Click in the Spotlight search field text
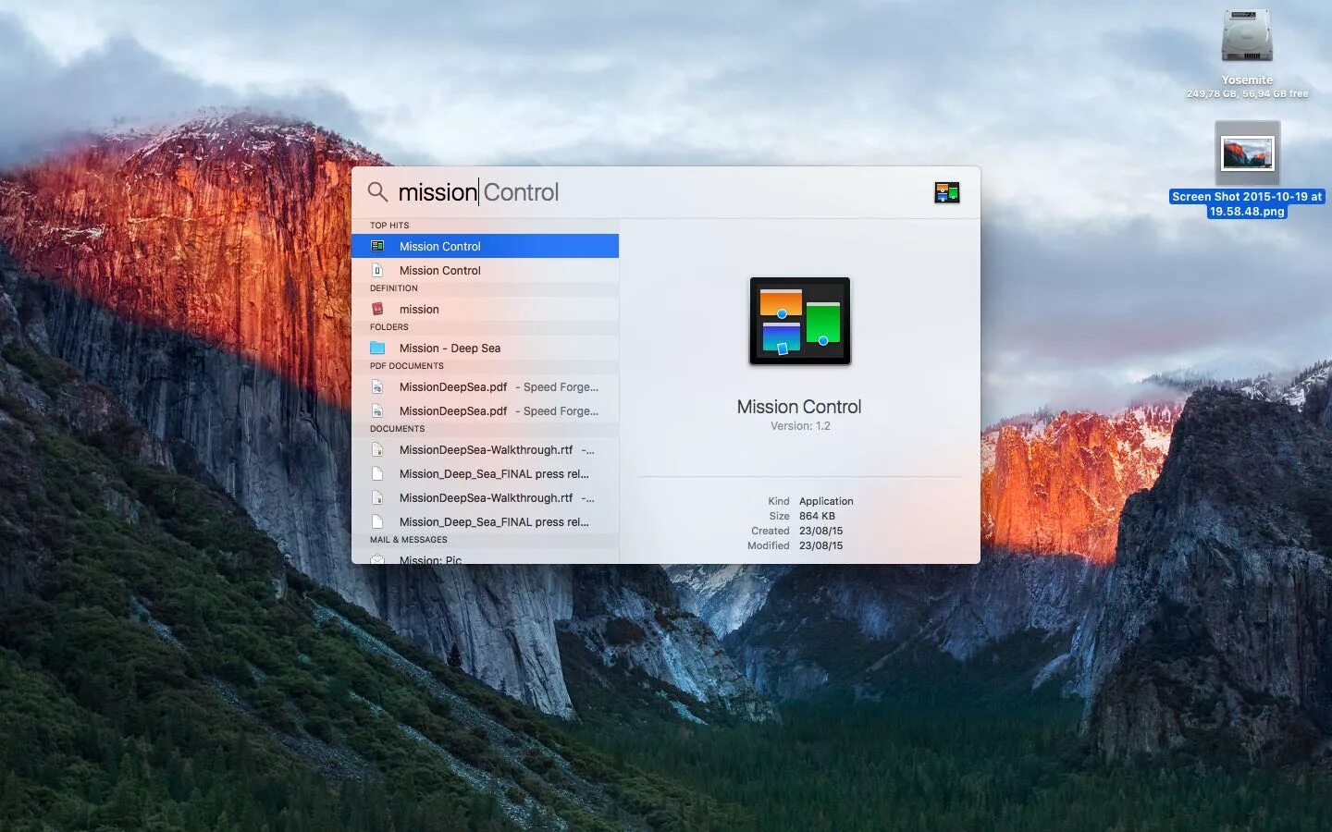This screenshot has width=1332, height=832. pos(478,192)
